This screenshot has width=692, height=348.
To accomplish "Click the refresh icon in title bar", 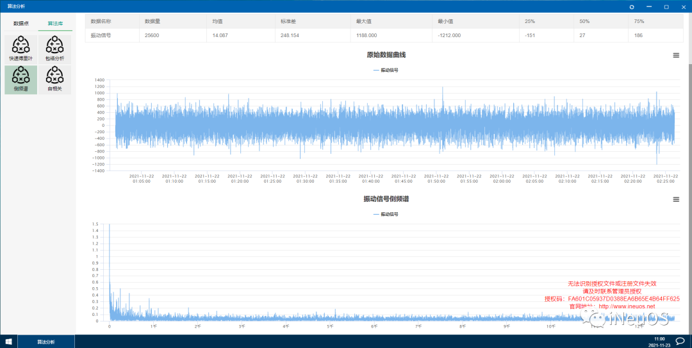I will pyautogui.click(x=632, y=6).
